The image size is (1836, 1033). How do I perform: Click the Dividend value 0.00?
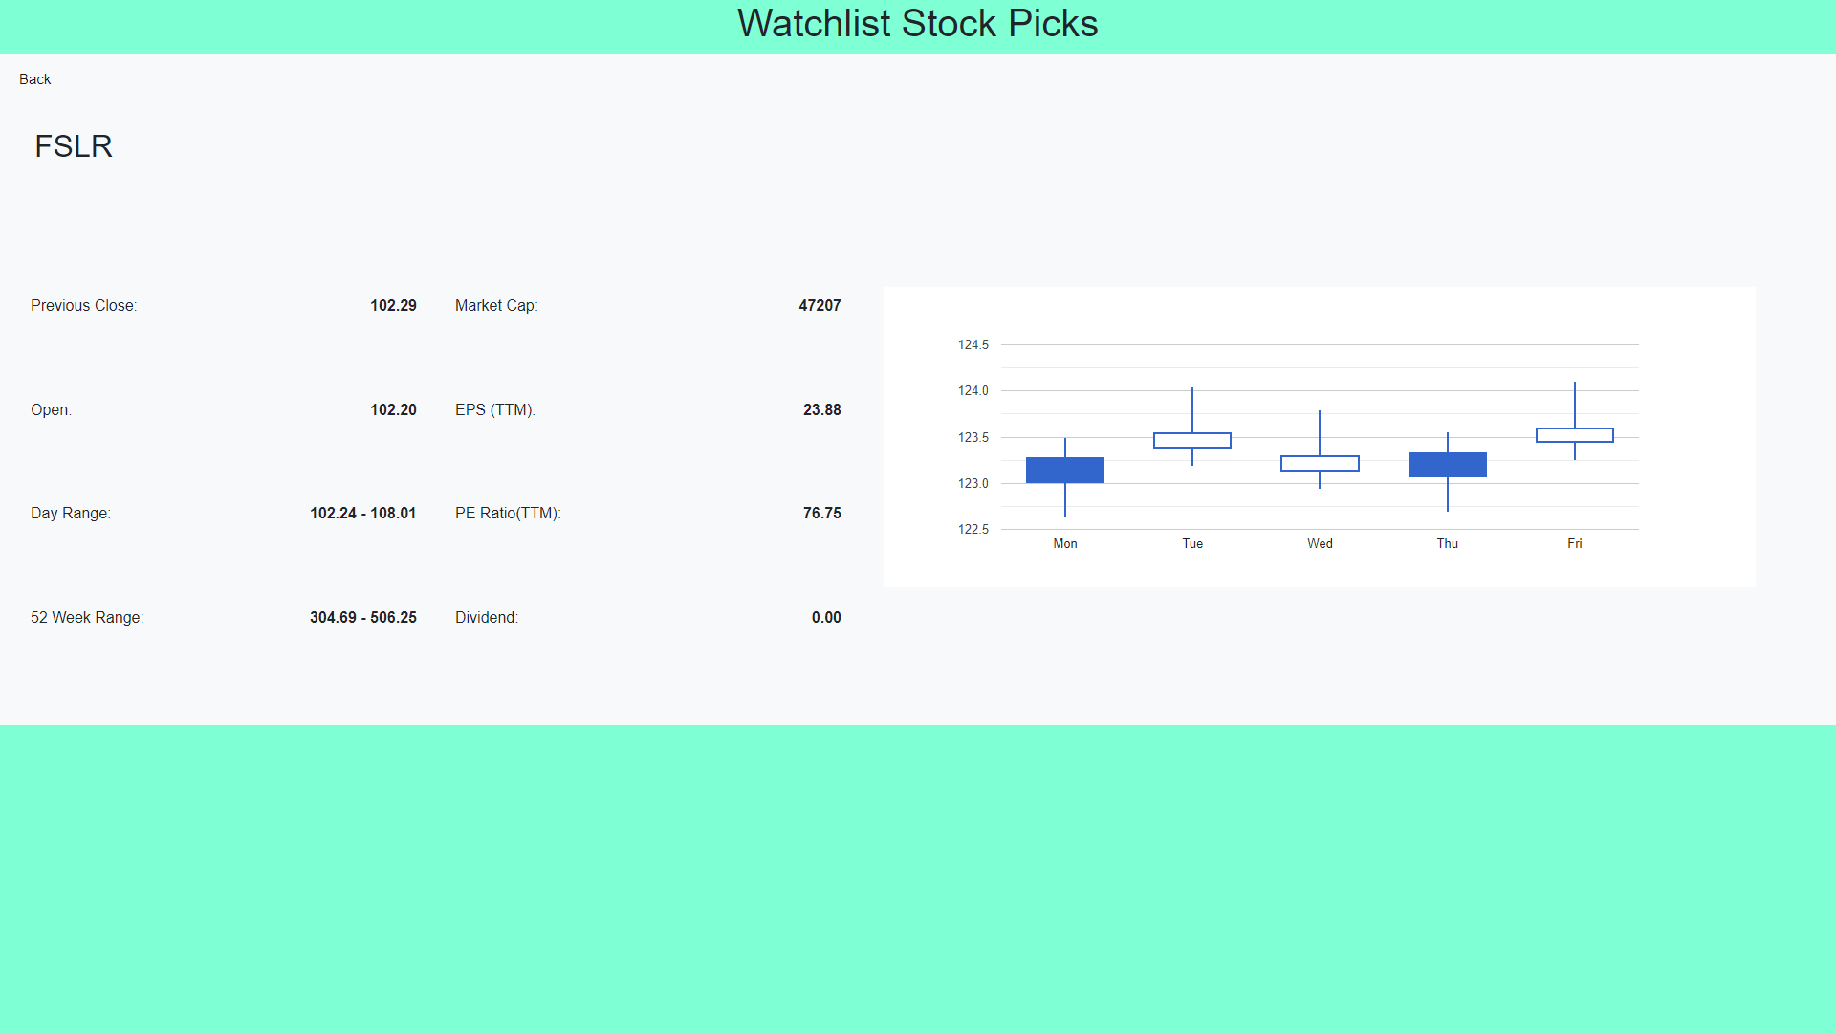pos(825,617)
